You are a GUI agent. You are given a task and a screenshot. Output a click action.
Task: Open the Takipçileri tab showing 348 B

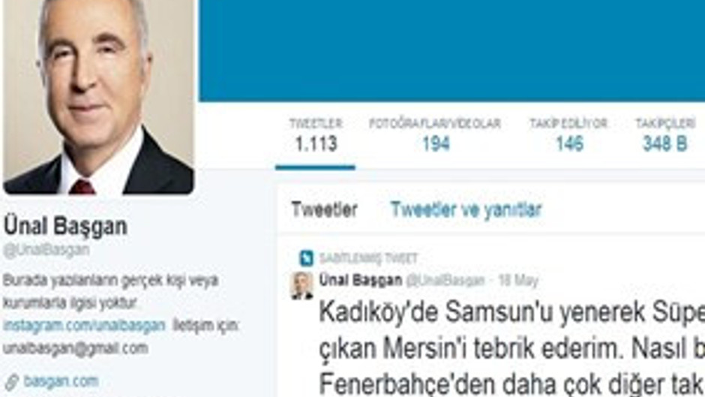665,136
